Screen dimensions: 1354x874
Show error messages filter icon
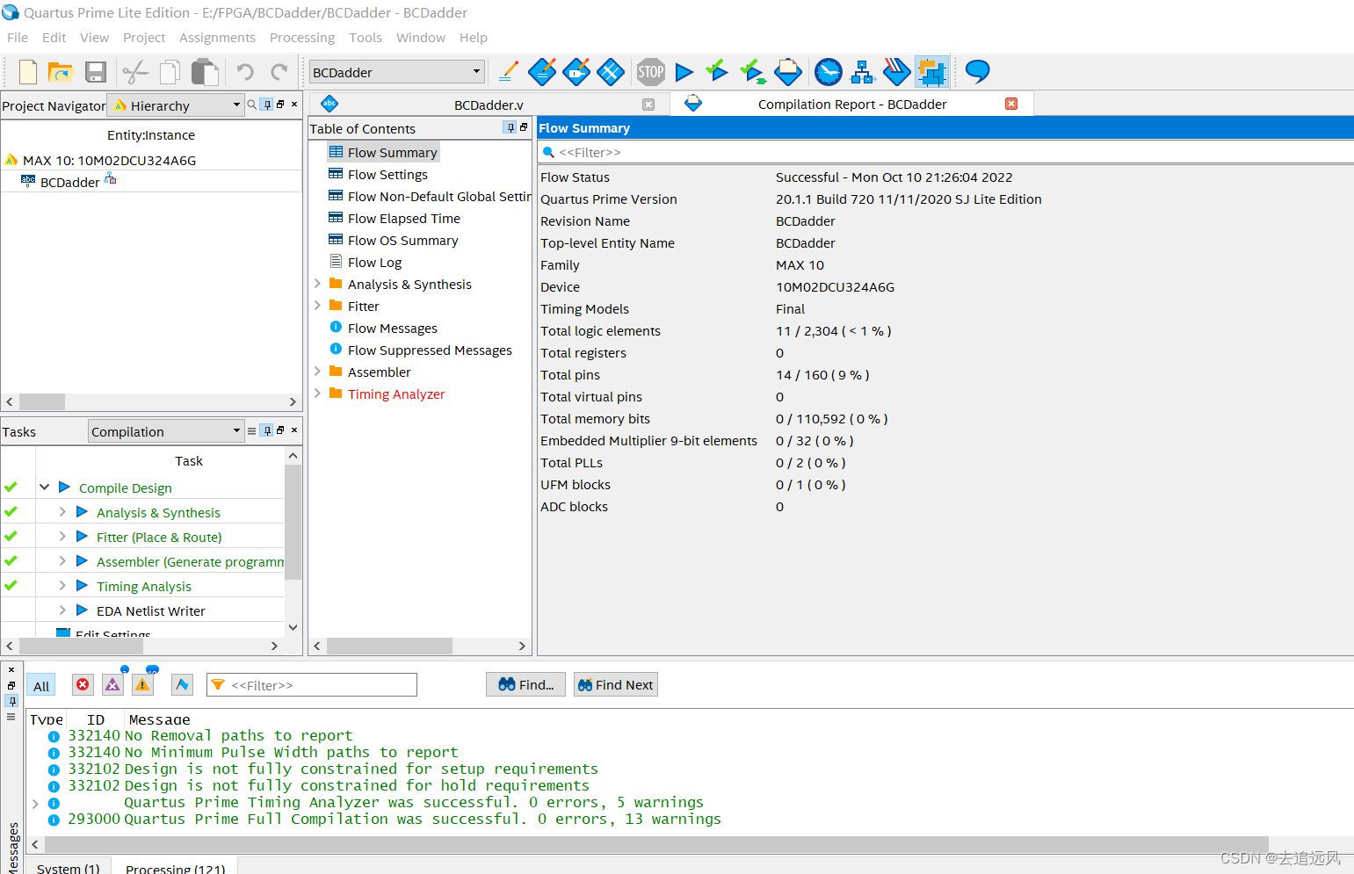tap(83, 684)
